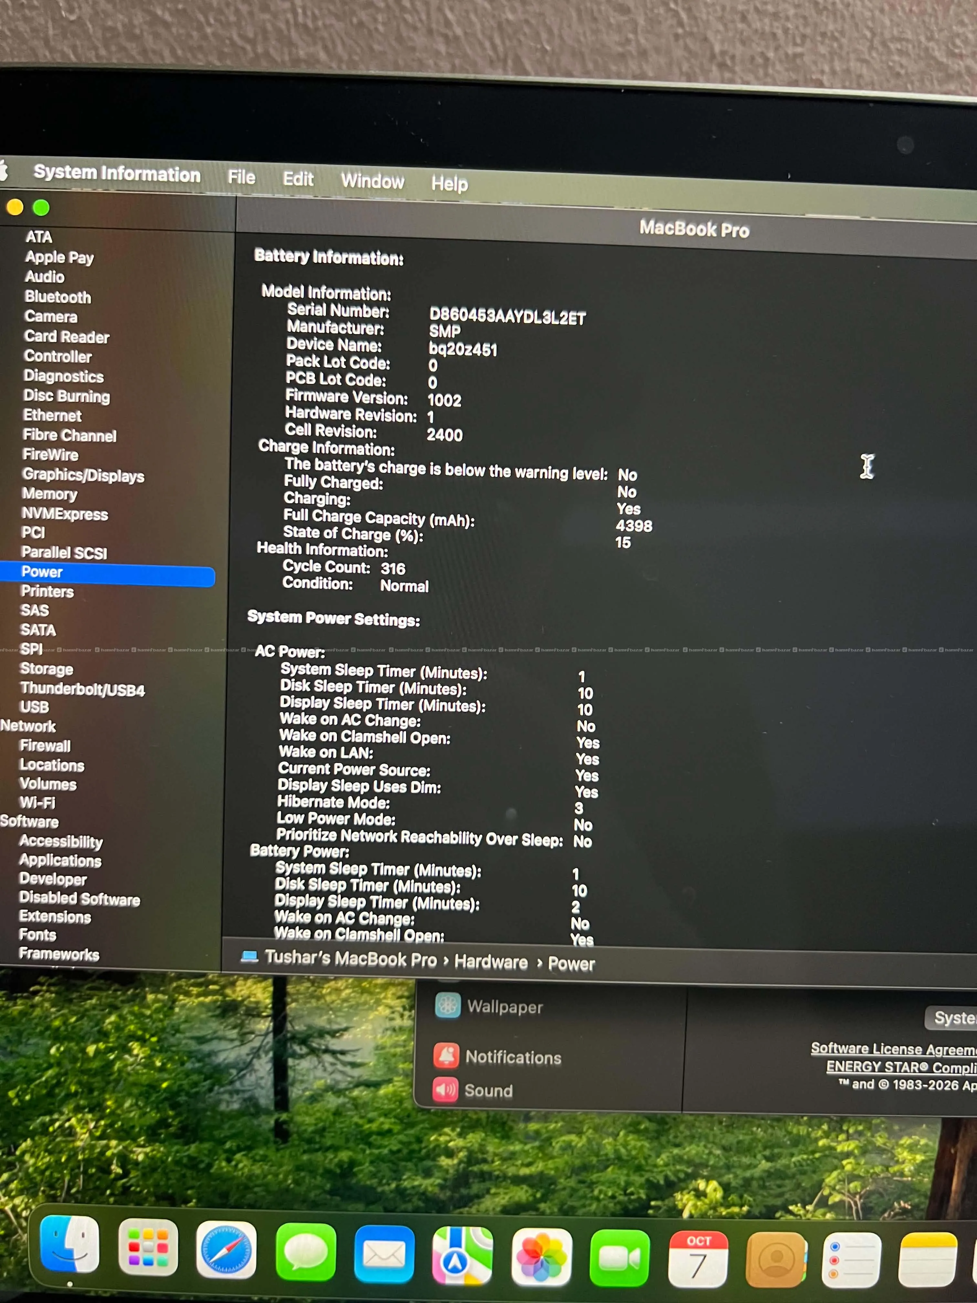
Task: Select PCI in the sidebar
Action: click(x=33, y=533)
